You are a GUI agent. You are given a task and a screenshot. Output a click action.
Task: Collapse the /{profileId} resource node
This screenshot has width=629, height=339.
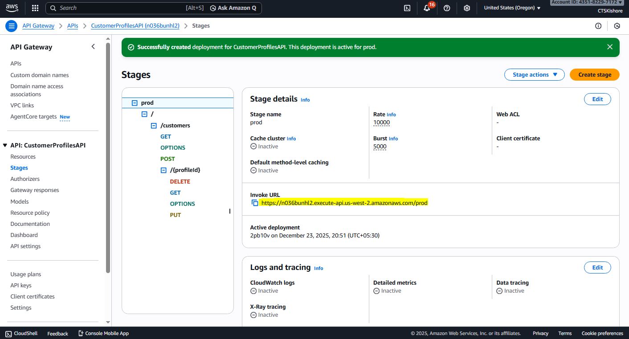(163, 170)
